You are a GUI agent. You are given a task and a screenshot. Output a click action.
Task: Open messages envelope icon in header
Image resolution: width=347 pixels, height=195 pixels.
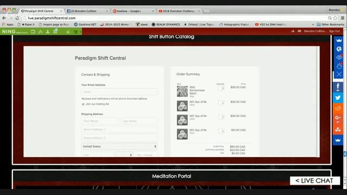point(299,31)
